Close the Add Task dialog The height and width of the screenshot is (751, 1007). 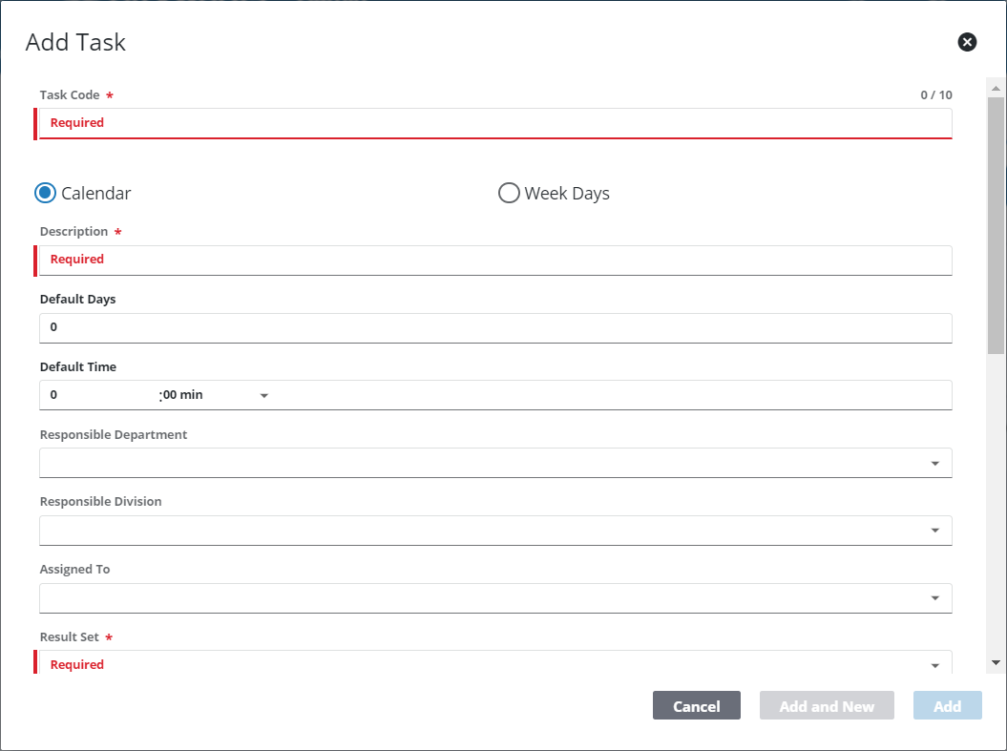pos(967,42)
